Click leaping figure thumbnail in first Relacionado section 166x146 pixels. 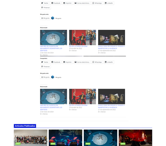click(x=53, y=38)
